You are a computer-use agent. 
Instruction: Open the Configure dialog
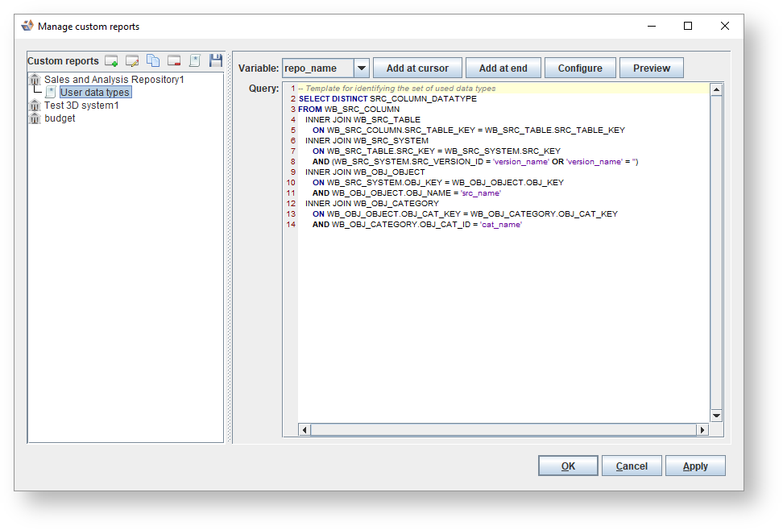[580, 68]
